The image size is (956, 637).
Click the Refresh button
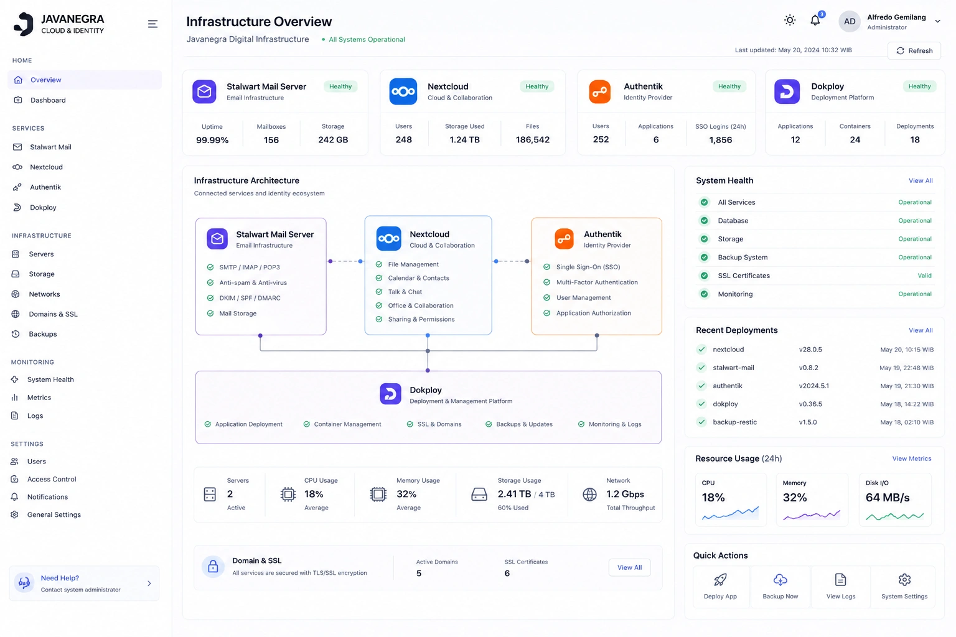914,50
